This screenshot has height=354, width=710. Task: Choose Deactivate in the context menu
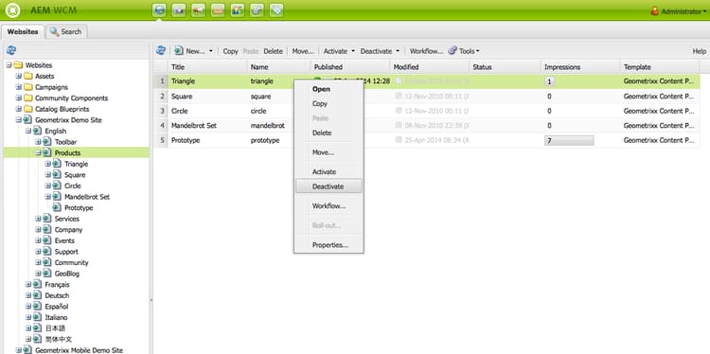[328, 186]
